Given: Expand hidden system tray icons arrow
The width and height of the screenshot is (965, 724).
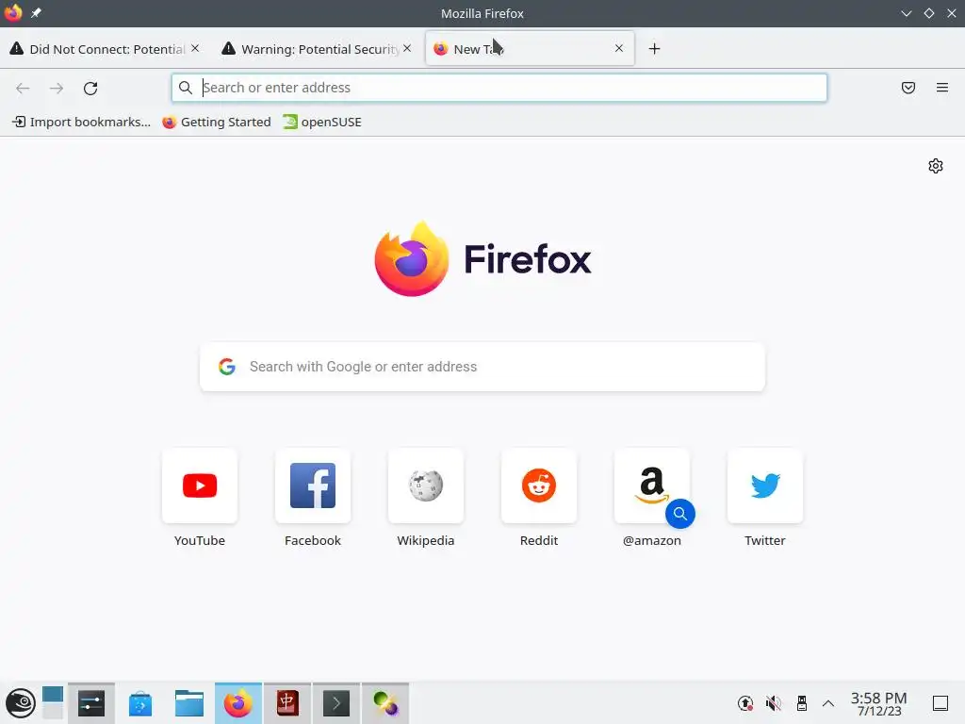Looking at the screenshot, I should [828, 703].
